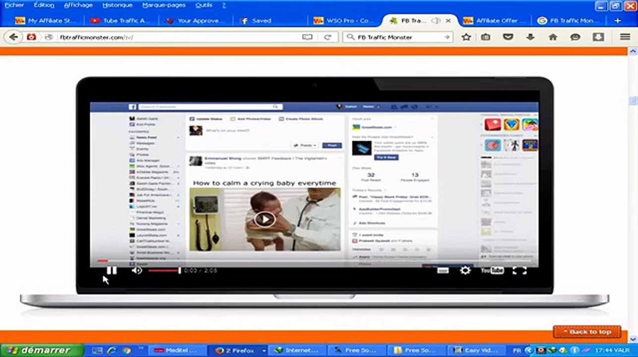This screenshot has width=638, height=357.
Task: Toggle reader view icon in address bar
Action: (x=307, y=37)
